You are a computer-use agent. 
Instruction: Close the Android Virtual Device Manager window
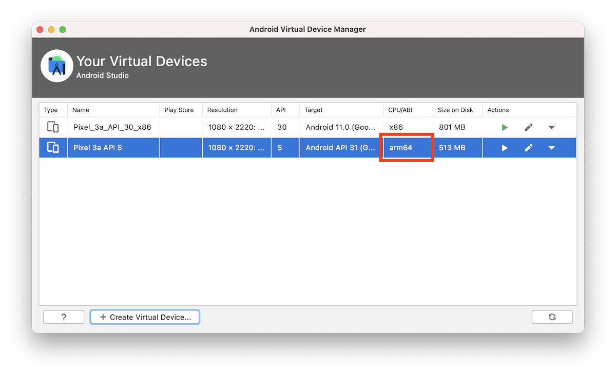pyautogui.click(x=40, y=30)
